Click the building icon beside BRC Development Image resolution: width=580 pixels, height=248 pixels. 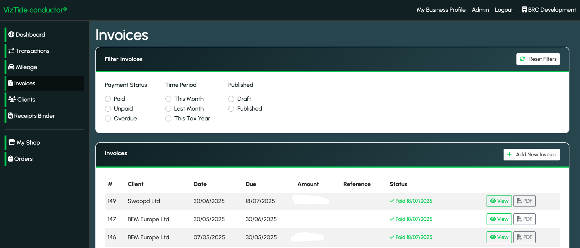(x=524, y=10)
